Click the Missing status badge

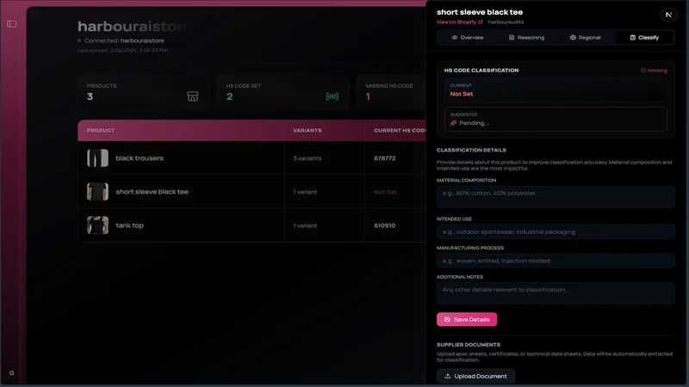coord(654,71)
